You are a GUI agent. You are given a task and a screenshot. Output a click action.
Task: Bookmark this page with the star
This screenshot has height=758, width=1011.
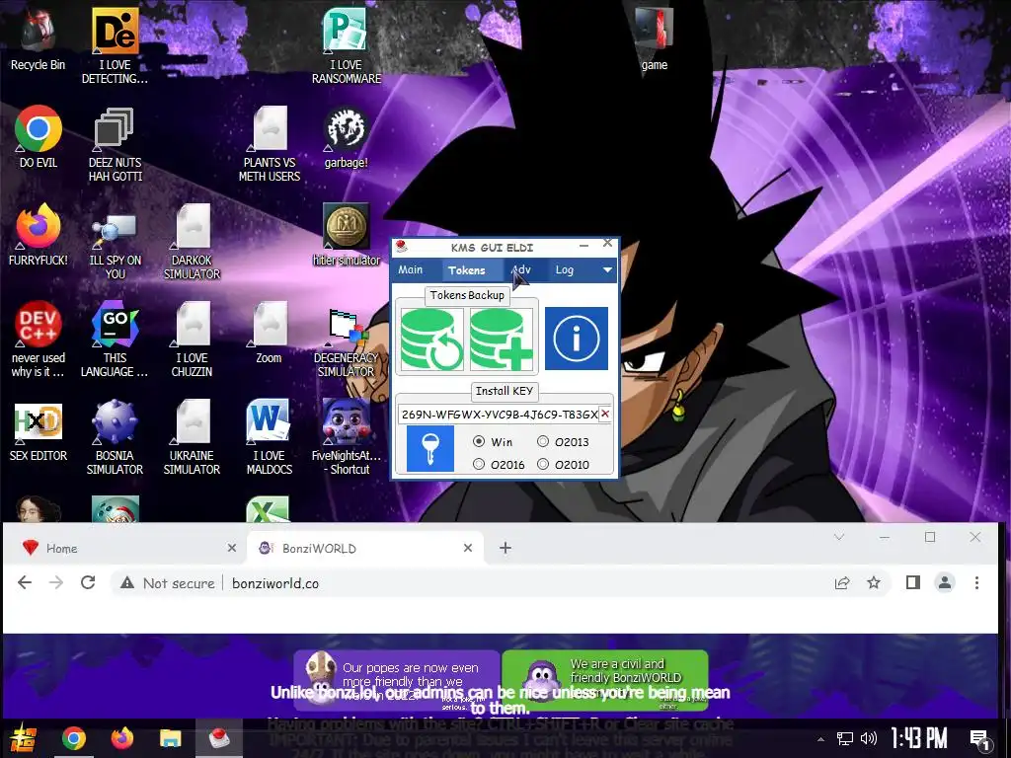pyautogui.click(x=874, y=582)
